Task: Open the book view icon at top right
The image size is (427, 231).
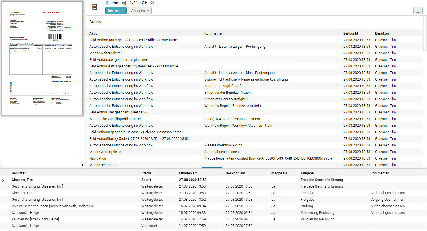Action: (x=418, y=11)
